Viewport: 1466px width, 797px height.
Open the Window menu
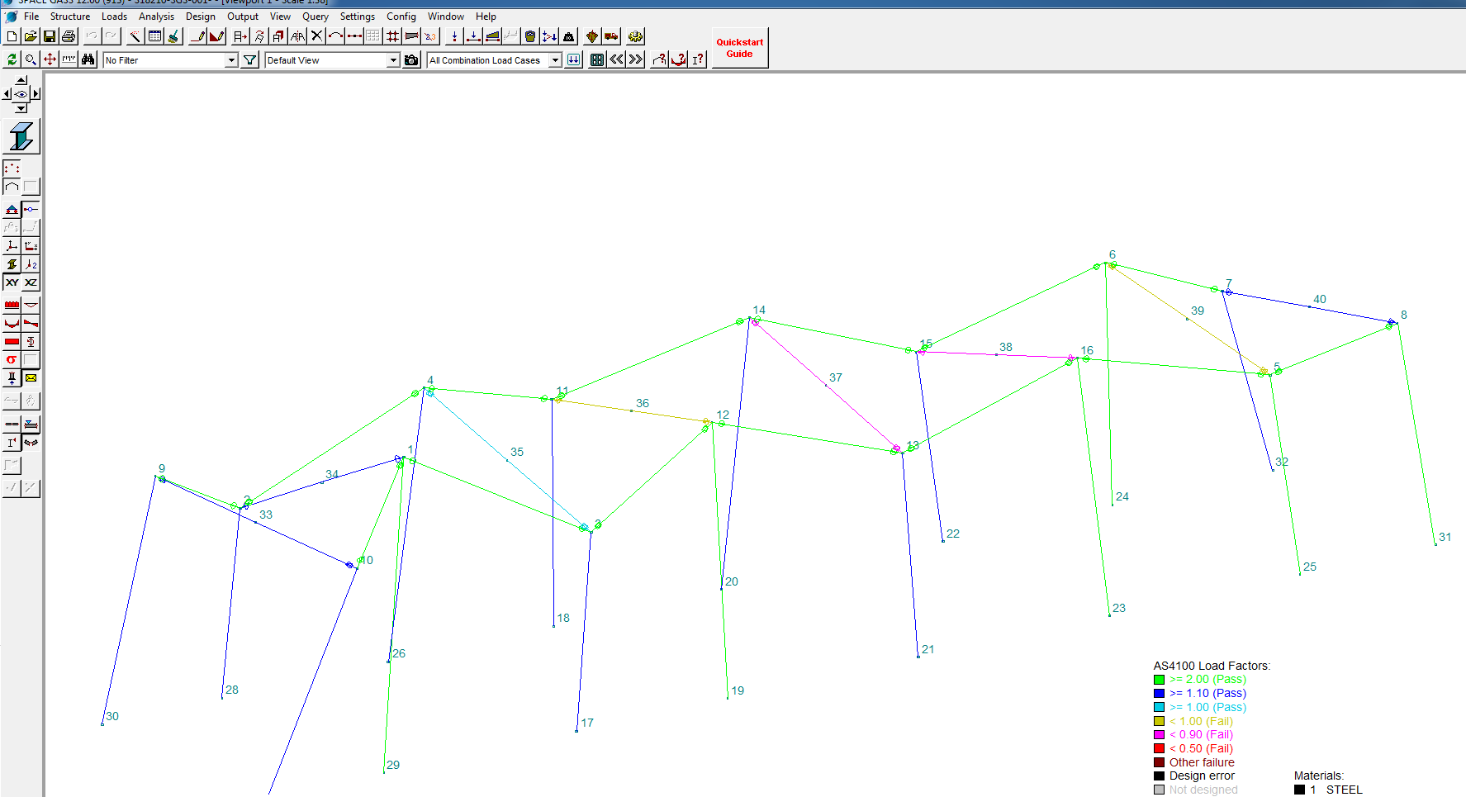(x=446, y=17)
